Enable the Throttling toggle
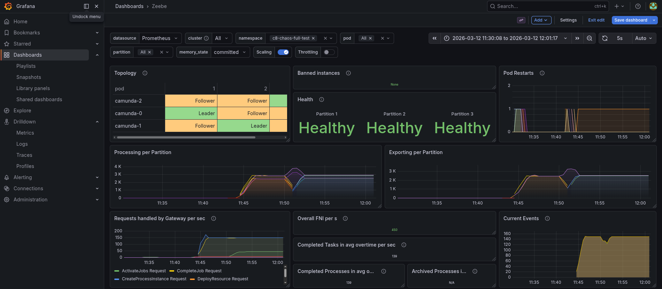Image resolution: width=662 pixels, height=289 pixels. pos(329,52)
